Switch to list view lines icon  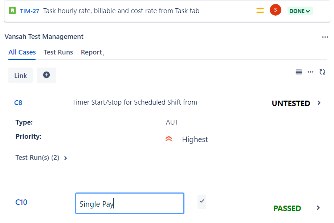(x=299, y=72)
